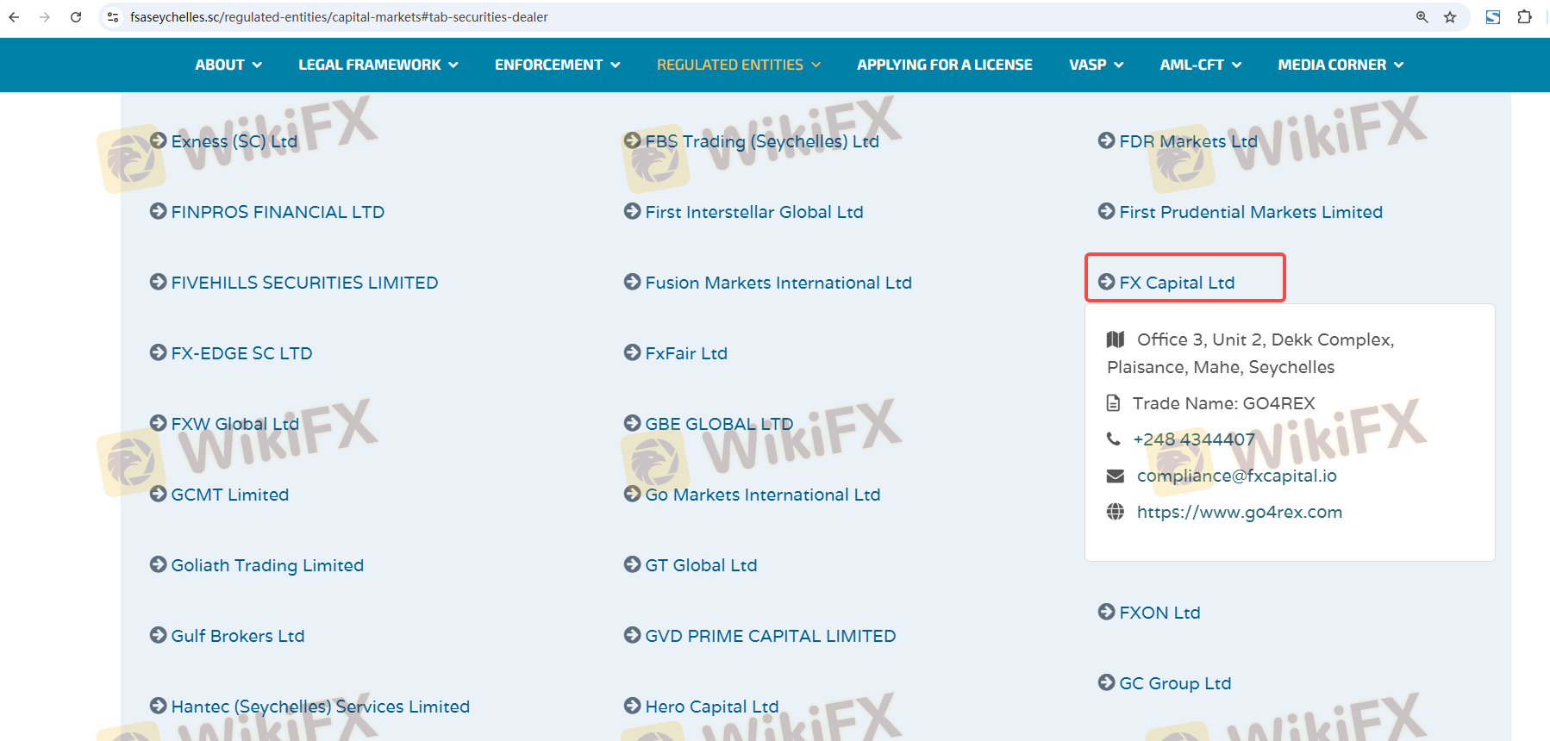Expand FINPROS FINANCIAL LTD entry
This screenshot has width=1550, height=741.
267,212
